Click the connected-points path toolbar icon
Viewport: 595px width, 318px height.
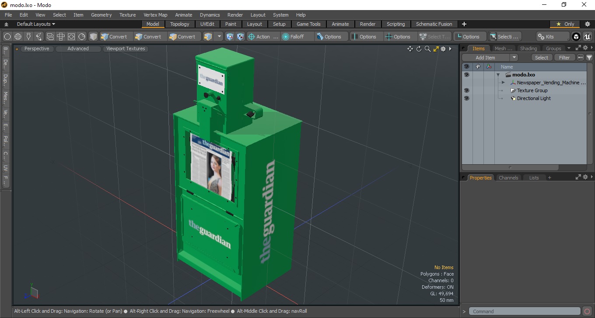pyautogui.click(x=39, y=37)
